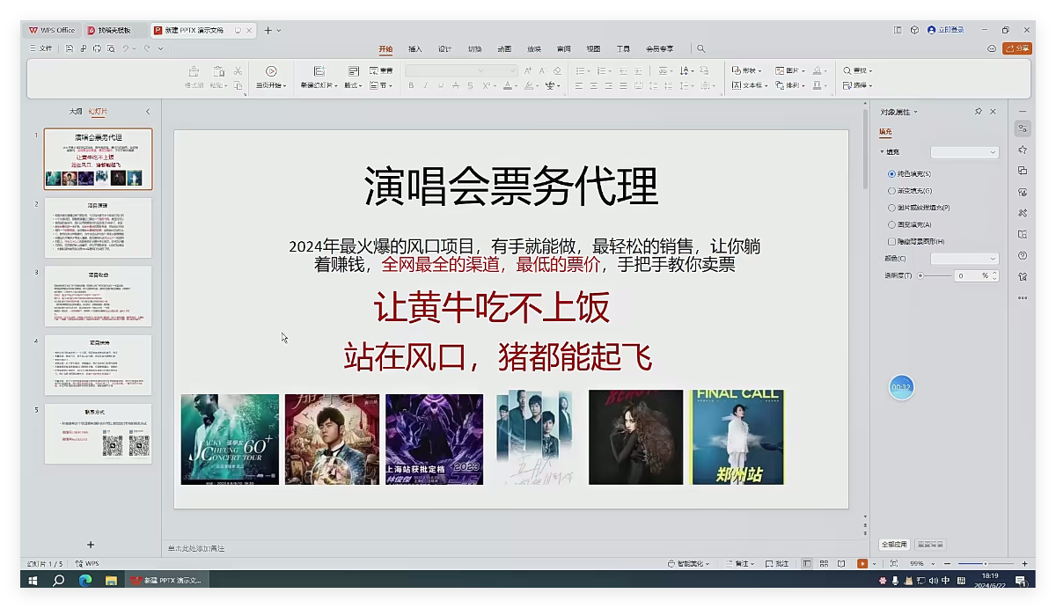This screenshot has width=1056, height=608.
Task: Click the zoom-out minus button
Action: 947,563
